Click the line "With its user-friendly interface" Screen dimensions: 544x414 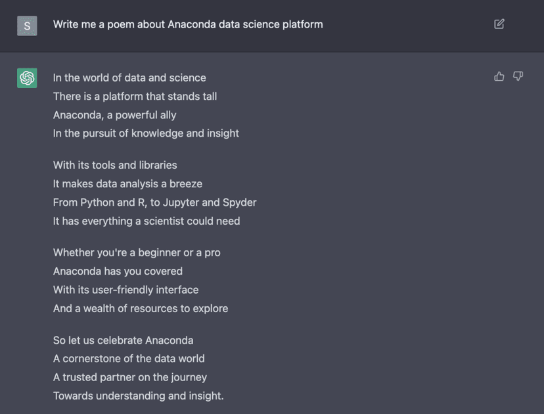click(125, 290)
